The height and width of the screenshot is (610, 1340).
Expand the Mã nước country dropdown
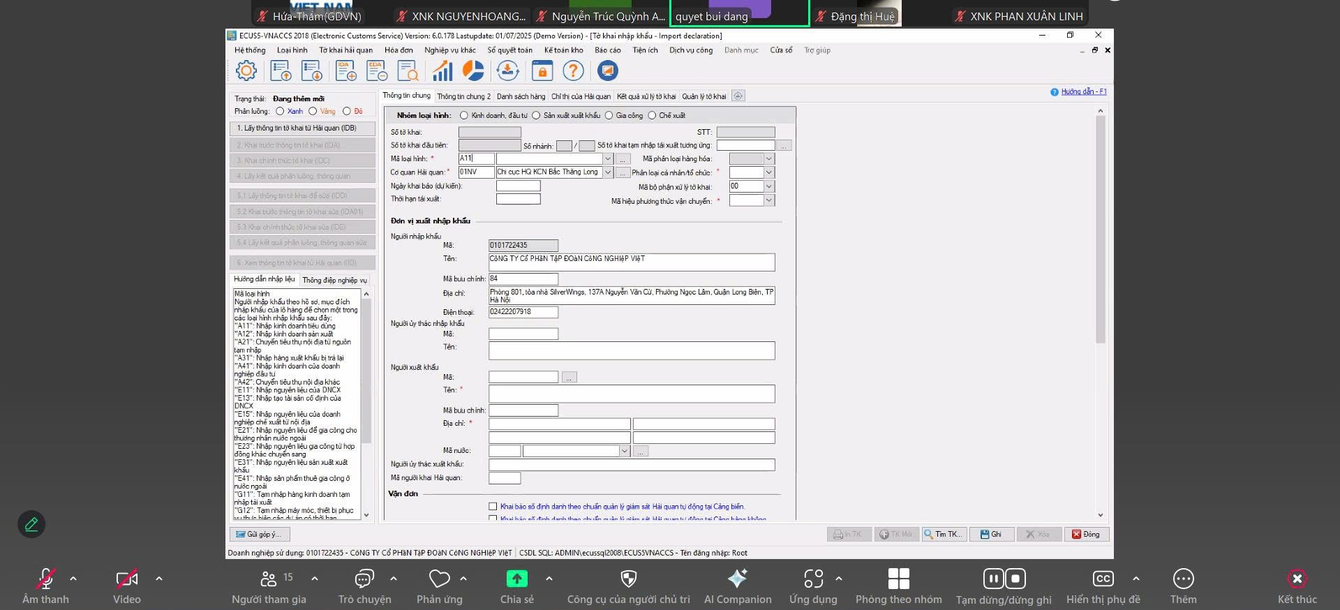(624, 452)
